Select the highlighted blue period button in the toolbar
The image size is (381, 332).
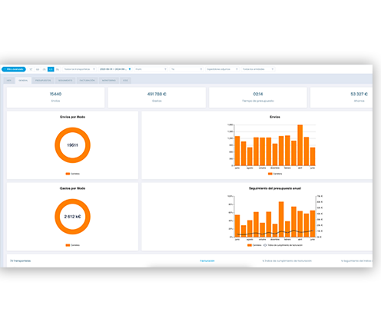pos(51,69)
